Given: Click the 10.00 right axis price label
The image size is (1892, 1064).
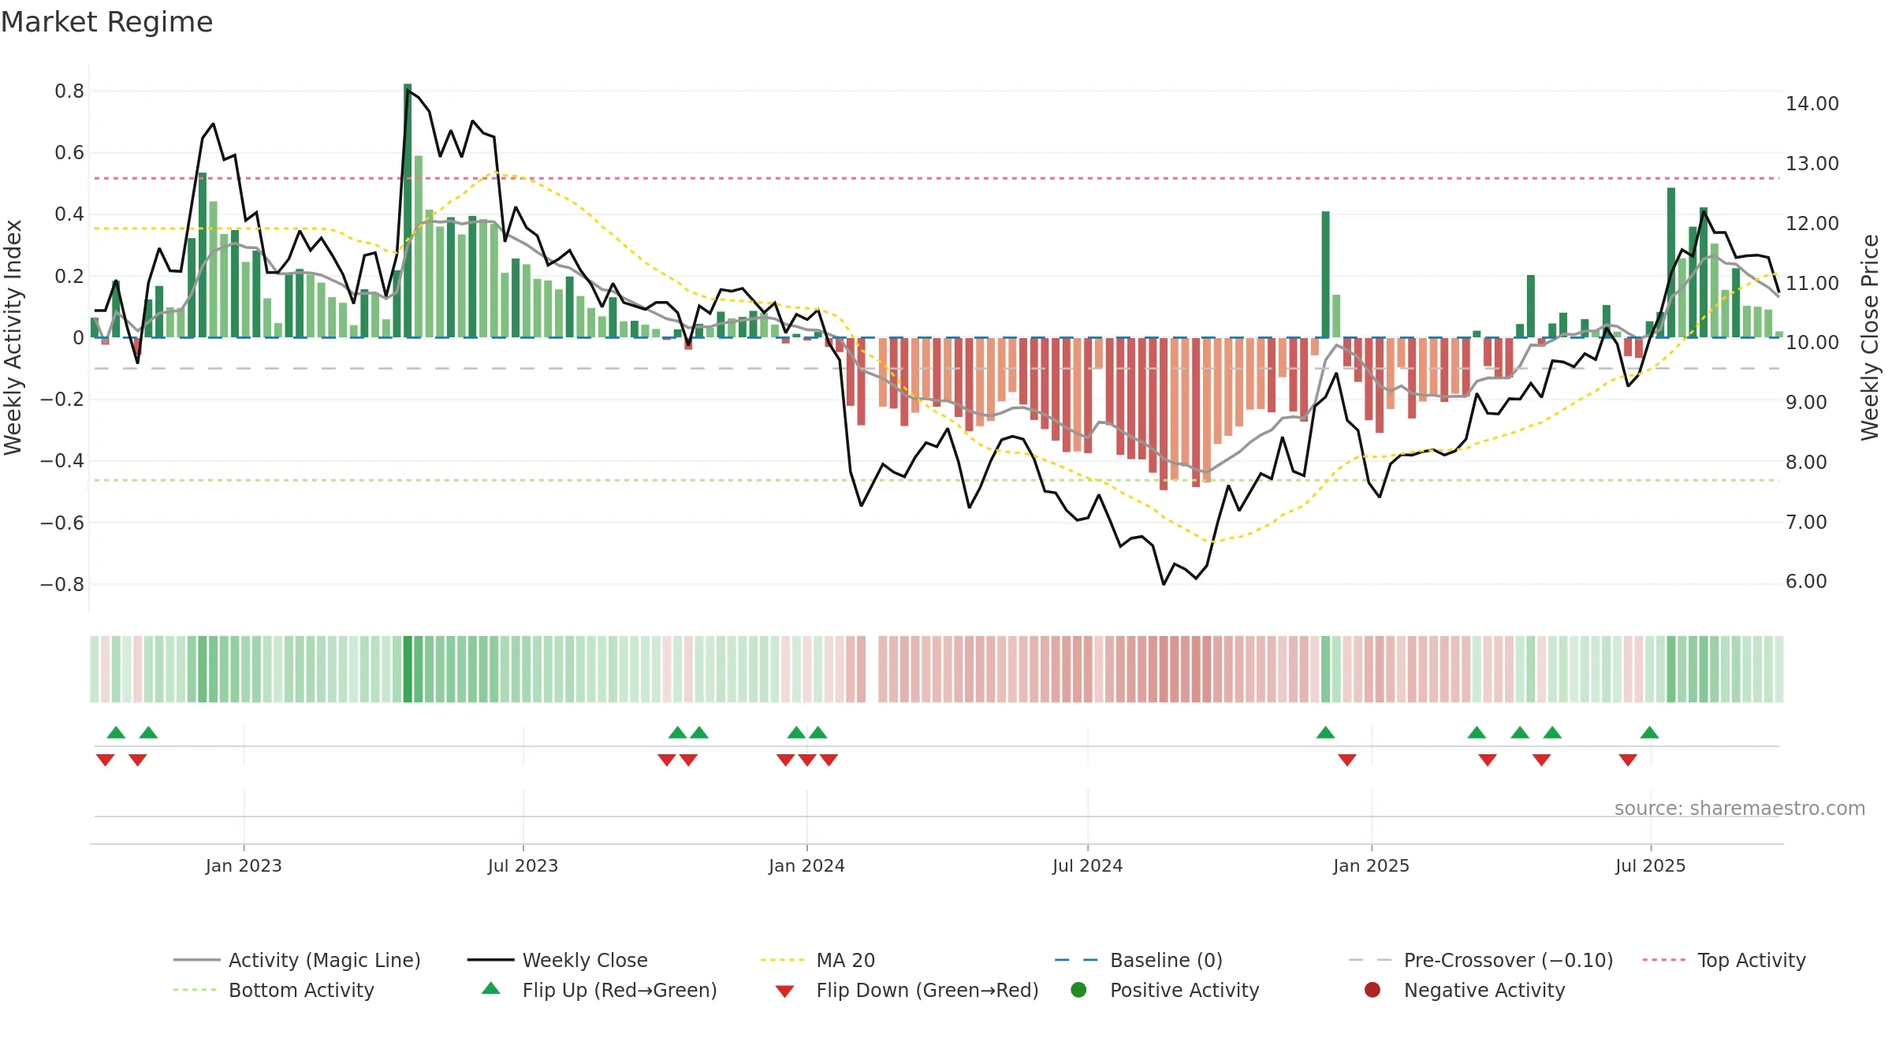Looking at the screenshot, I should (x=1812, y=343).
